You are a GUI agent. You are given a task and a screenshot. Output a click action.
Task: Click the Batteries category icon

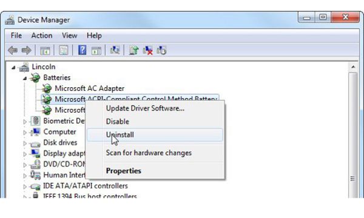click(x=35, y=78)
